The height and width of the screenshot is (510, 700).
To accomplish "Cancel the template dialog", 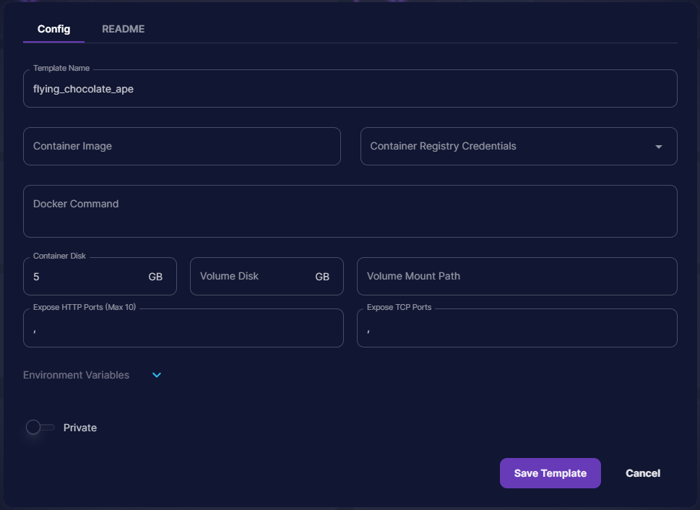I will click(643, 473).
